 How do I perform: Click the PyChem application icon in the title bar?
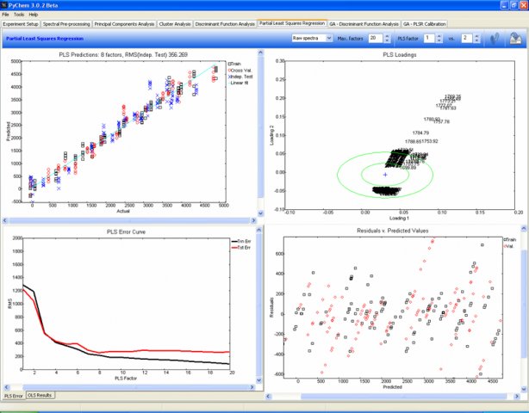point(4,5)
